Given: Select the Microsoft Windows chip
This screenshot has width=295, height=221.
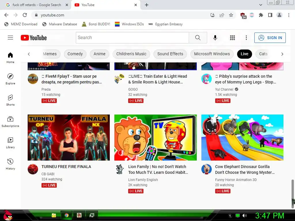Looking at the screenshot, I should point(212,54).
